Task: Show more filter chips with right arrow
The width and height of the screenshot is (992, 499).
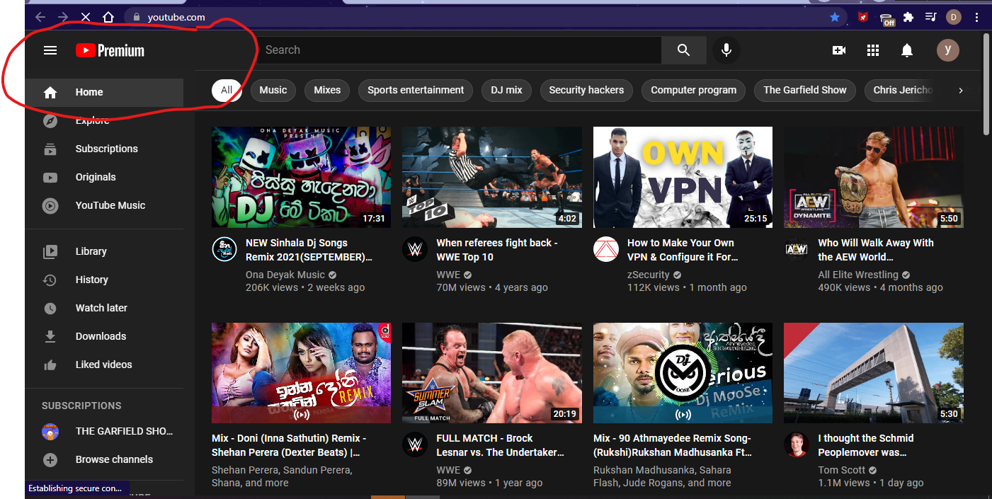Action: (x=960, y=90)
